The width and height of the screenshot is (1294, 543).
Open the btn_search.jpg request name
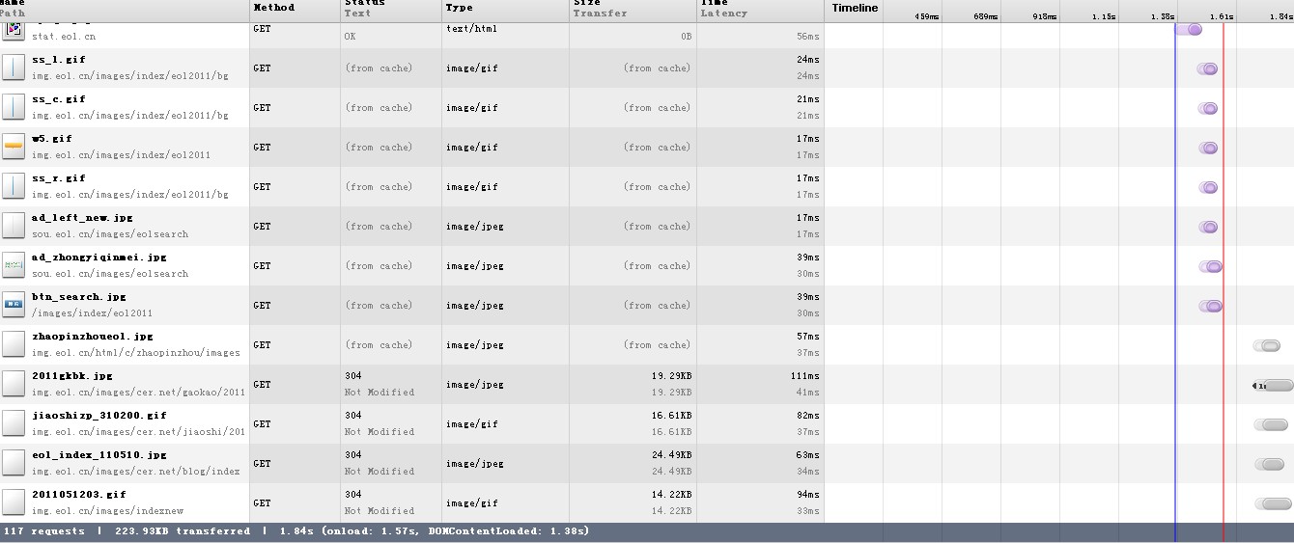click(78, 297)
